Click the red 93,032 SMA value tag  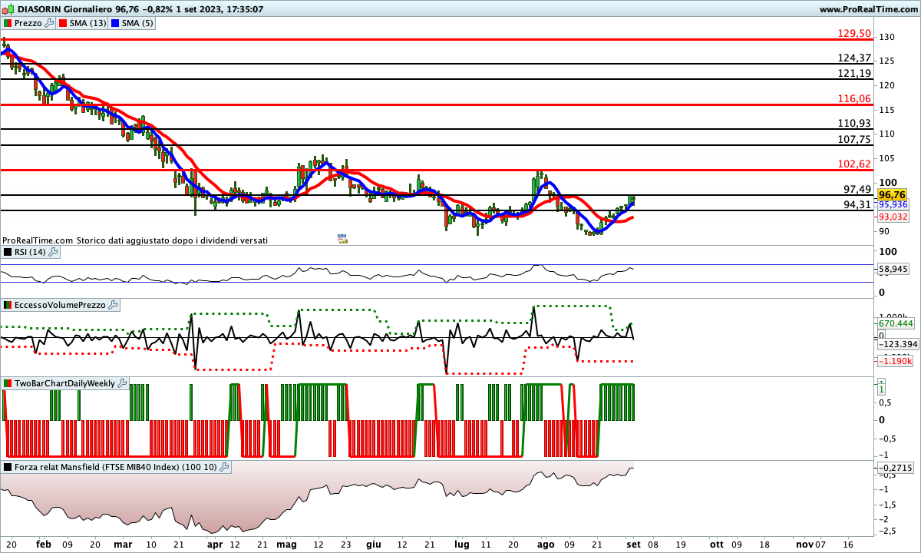pos(893,217)
